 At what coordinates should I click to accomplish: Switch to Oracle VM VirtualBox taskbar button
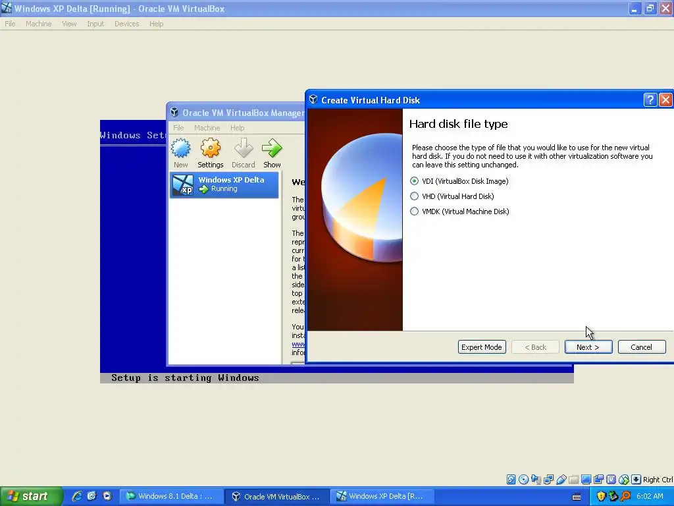(x=277, y=496)
